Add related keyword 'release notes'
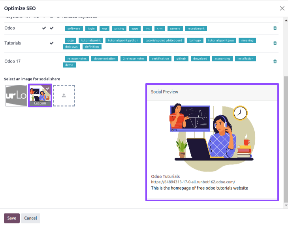 pos(77,59)
